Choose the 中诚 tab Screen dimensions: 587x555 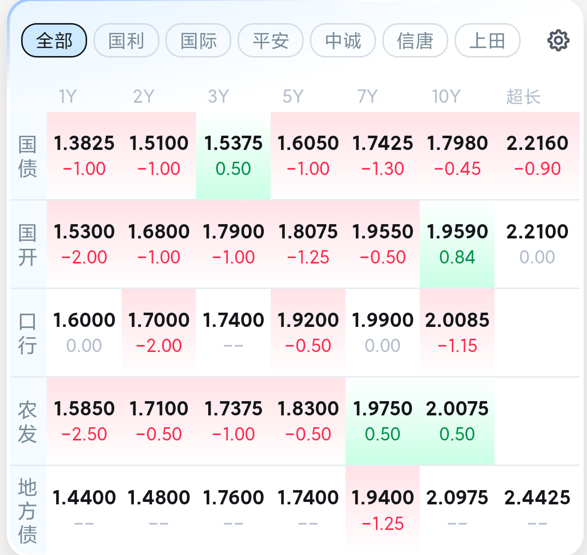pyautogui.click(x=343, y=40)
